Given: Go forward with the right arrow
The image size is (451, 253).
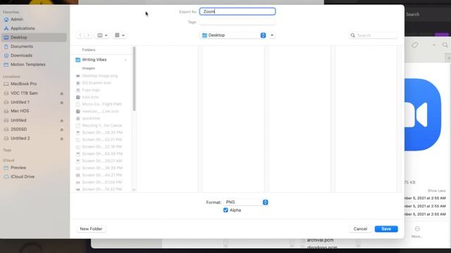Looking at the screenshot, I should 88,35.
